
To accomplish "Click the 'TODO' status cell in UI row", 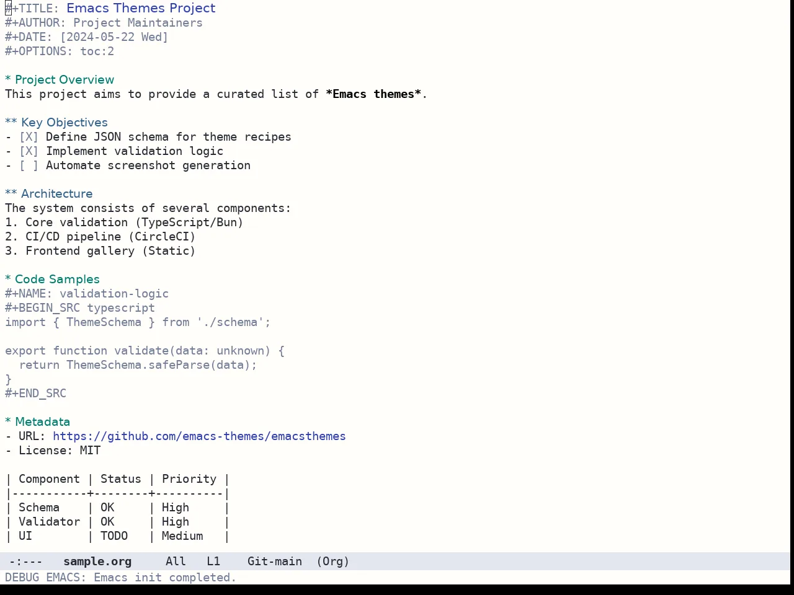I will coord(114,536).
